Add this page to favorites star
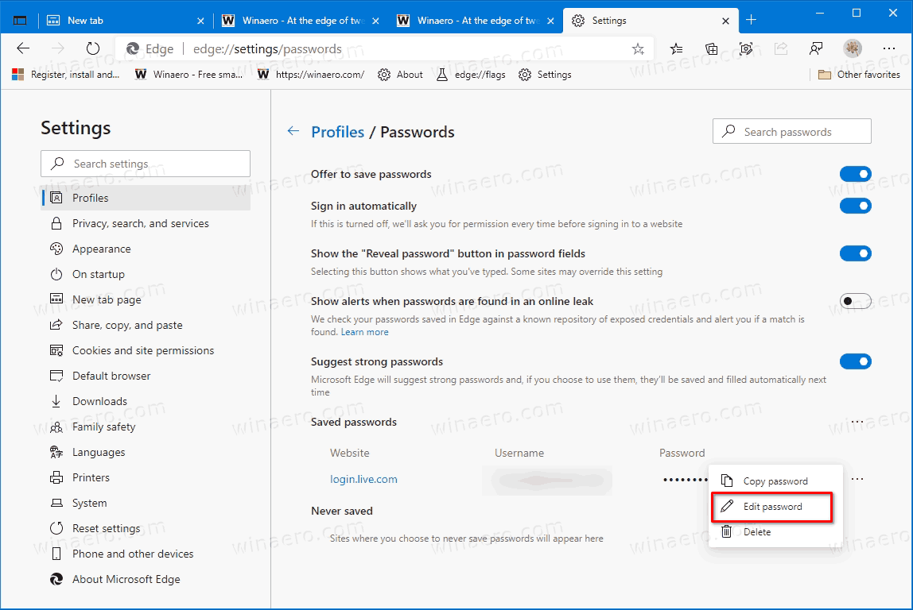The width and height of the screenshot is (913, 610). click(x=638, y=48)
